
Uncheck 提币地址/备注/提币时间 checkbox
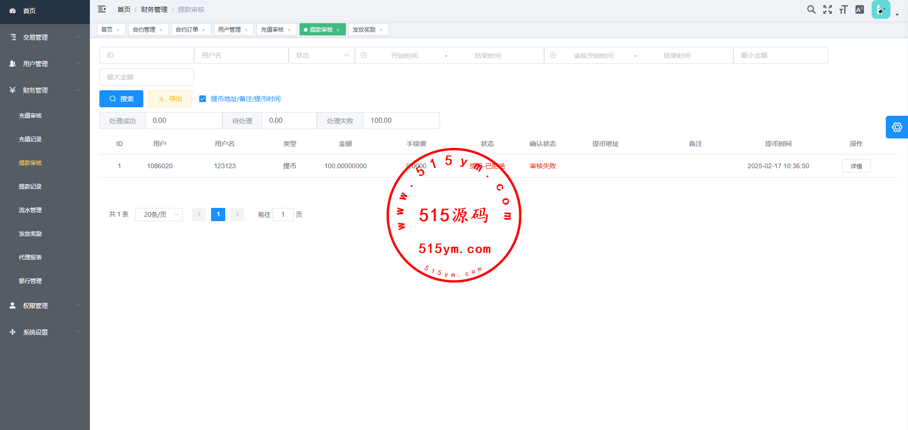203,99
